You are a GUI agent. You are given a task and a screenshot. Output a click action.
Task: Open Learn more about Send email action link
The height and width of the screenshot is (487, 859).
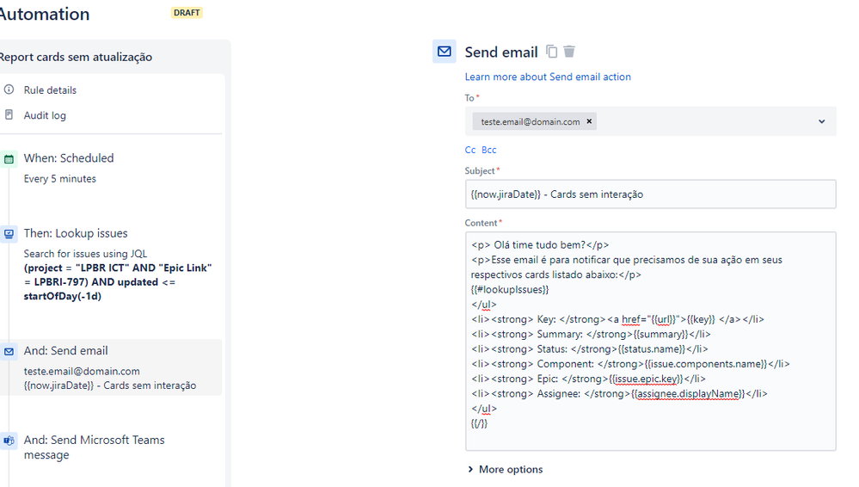548,77
